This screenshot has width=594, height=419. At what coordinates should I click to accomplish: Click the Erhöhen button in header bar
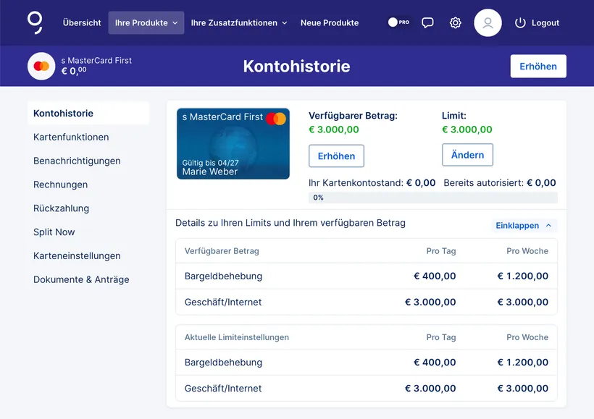pyautogui.click(x=538, y=67)
